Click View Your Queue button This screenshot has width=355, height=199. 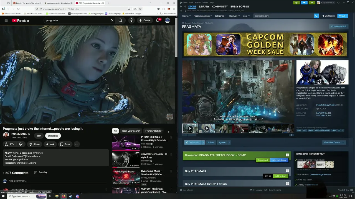tap(334, 142)
